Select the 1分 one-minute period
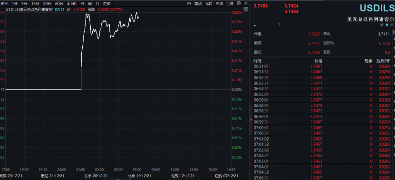 15,3
